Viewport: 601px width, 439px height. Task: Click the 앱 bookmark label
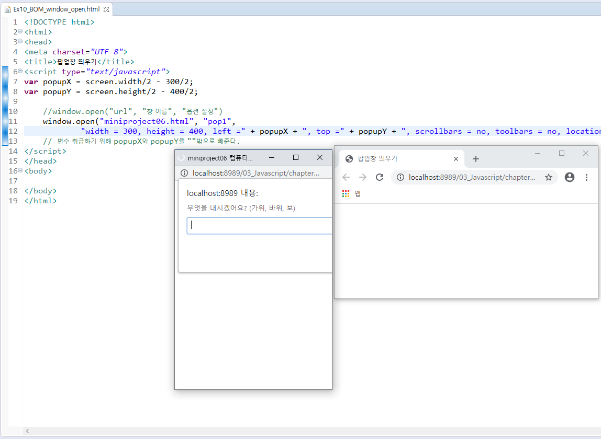tap(357, 194)
